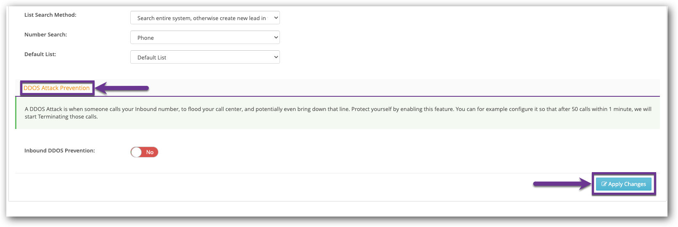Click the red "No" label on the toggle
Viewport: 678px width, 227px height.
[150, 152]
